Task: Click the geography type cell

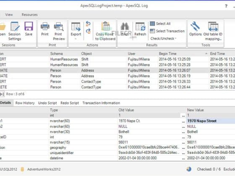Action: [x=58, y=148]
